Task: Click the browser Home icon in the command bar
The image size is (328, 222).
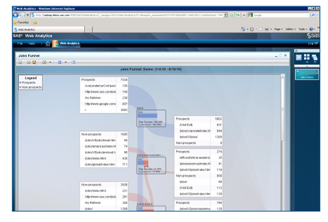Action: point(243,29)
